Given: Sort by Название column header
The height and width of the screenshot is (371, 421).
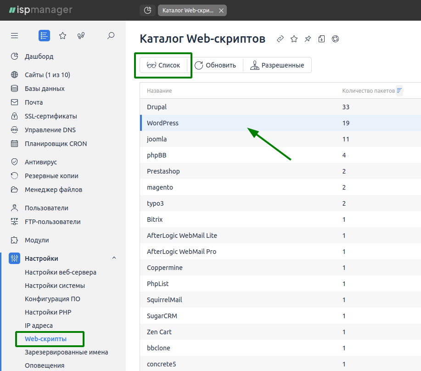Looking at the screenshot, I should click(x=159, y=91).
